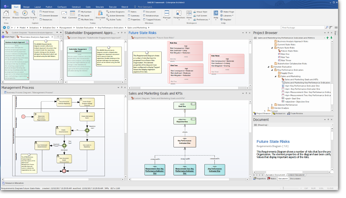
Task: Switch to the Simulate ribbon tab
Action: (x=100, y=7)
